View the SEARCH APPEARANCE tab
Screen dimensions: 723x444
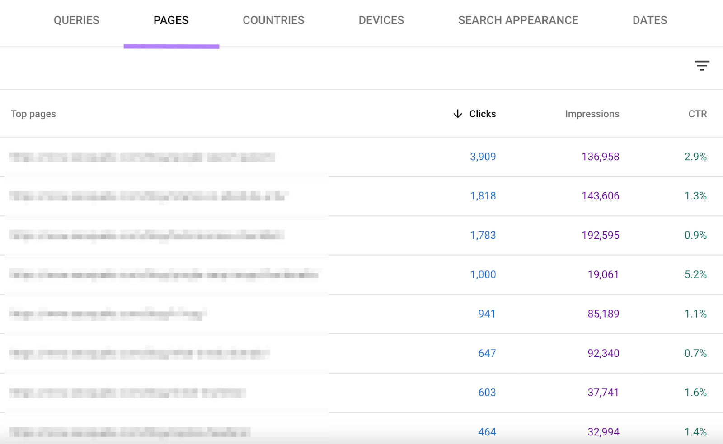pyautogui.click(x=518, y=20)
